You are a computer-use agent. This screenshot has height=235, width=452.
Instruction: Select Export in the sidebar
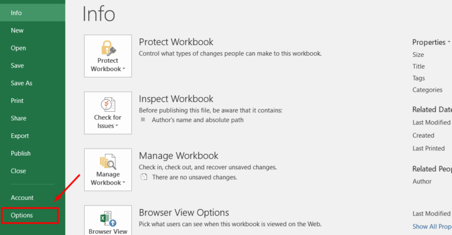(19, 136)
